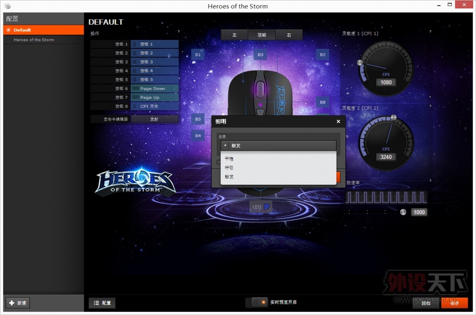Close the 照明 dialog
Screen dimensions: 476x315
point(338,121)
